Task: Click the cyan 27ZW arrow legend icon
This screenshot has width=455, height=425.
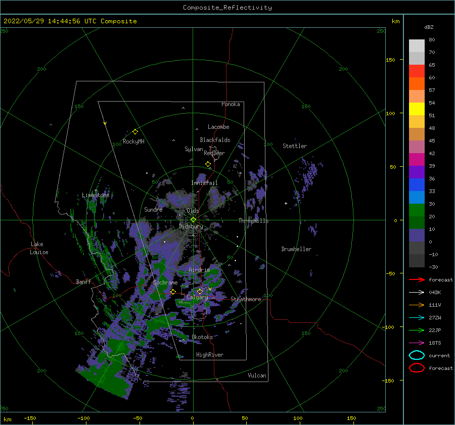Action: pyautogui.click(x=417, y=318)
